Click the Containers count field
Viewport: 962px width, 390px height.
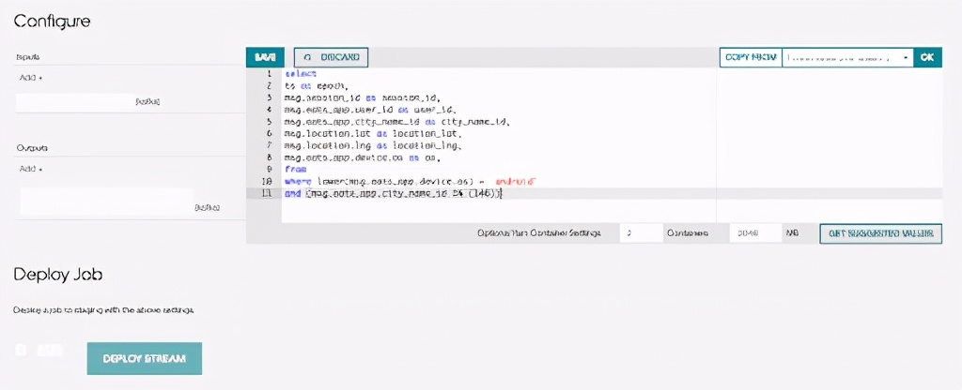point(641,233)
